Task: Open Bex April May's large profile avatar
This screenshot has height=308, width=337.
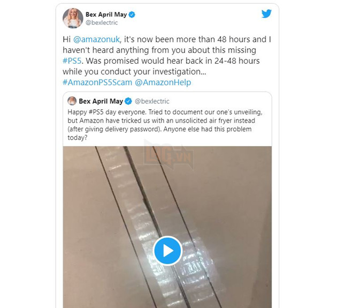Action: pyautogui.click(x=73, y=18)
